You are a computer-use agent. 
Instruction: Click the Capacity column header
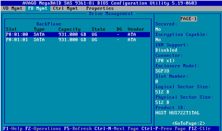[70, 29]
